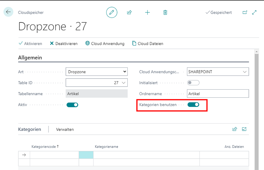Click the plus icon to create new
This screenshot has width=264, height=170.
click(147, 12)
